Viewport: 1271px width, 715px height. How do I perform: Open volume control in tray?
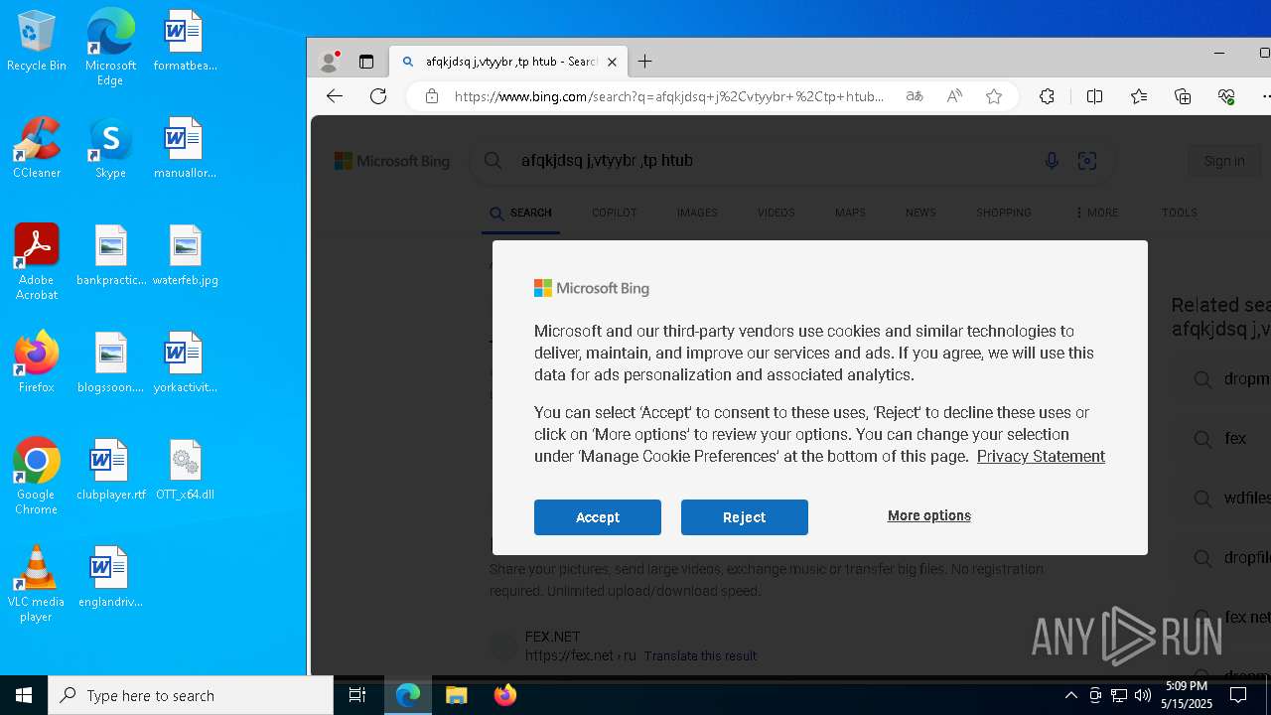[1143, 695]
